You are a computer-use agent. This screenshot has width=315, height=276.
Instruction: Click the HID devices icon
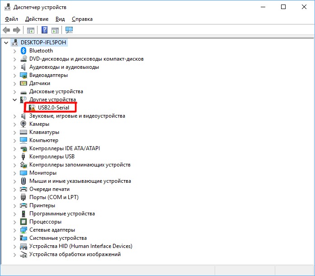[x=24, y=247]
